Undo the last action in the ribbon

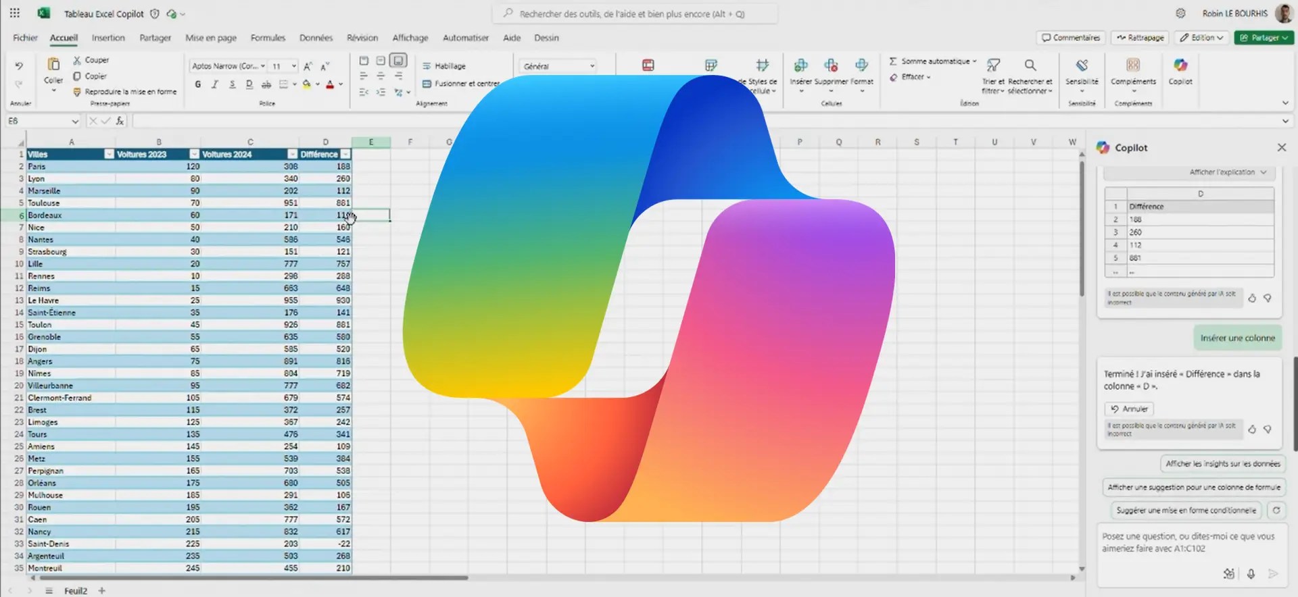click(x=19, y=66)
